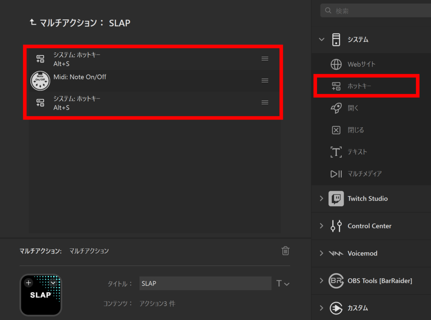Click the テキスト T icon
431x320 pixels.
click(336, 152)
